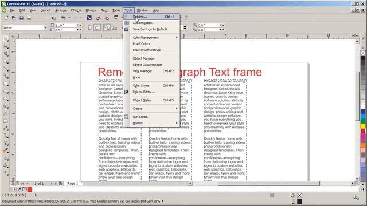Click the Open file toolbar icon
This screenshot has height=206, width=367.
14,18
